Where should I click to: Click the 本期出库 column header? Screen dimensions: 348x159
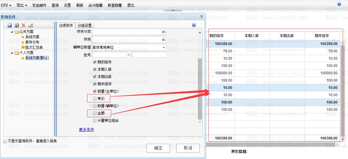[287, 35]
